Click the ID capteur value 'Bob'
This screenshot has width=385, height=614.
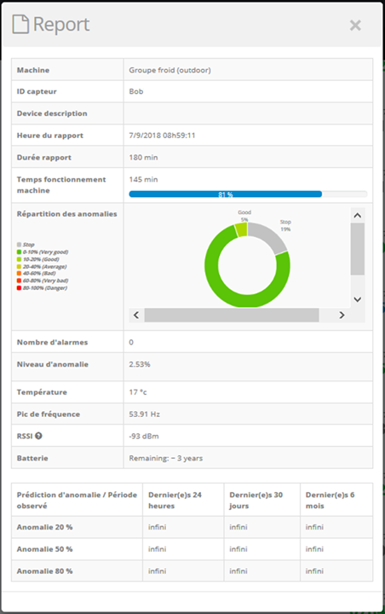coord(136,91)
